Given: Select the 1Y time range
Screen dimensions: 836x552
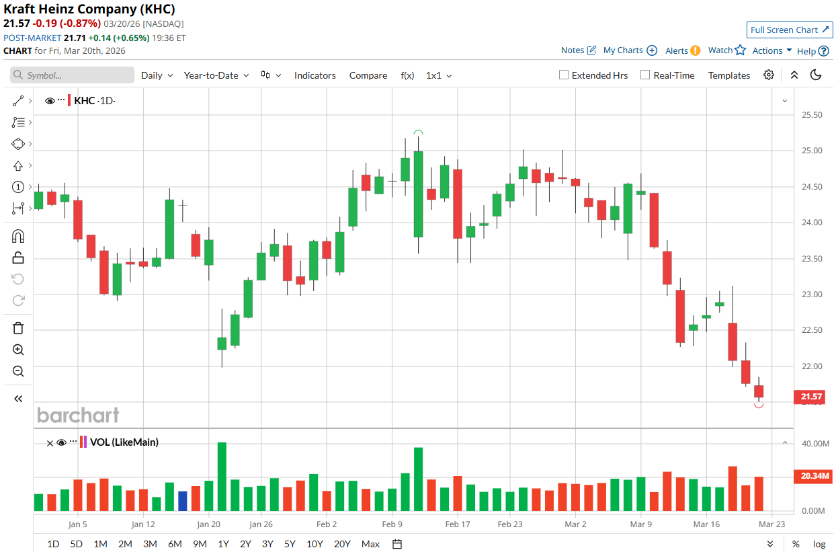Looking at the screenshot, I should [223, 544].
